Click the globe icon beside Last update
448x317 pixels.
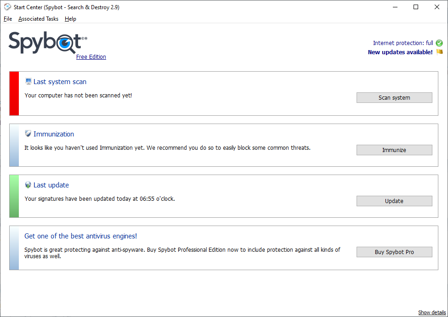click(x=28, y=185)
